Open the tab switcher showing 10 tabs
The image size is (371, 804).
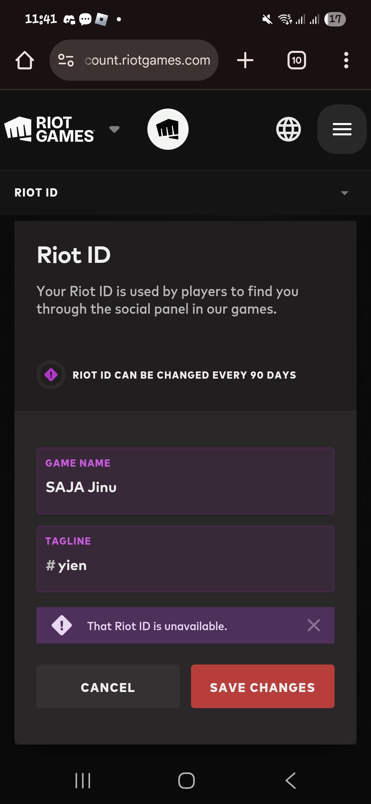(296, 60)
